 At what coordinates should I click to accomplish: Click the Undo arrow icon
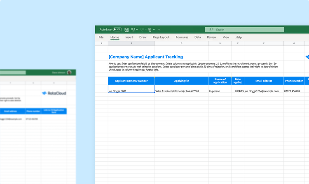133,30
